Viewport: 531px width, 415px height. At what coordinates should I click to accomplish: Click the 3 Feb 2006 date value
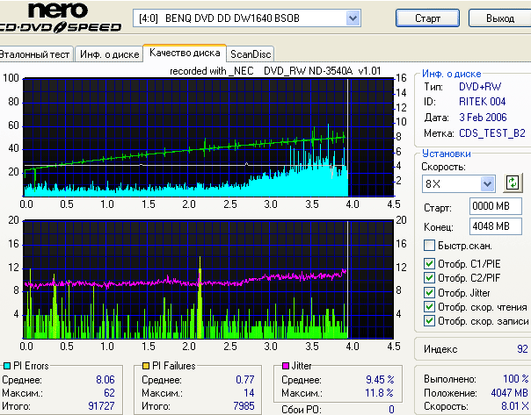[483, 118]
